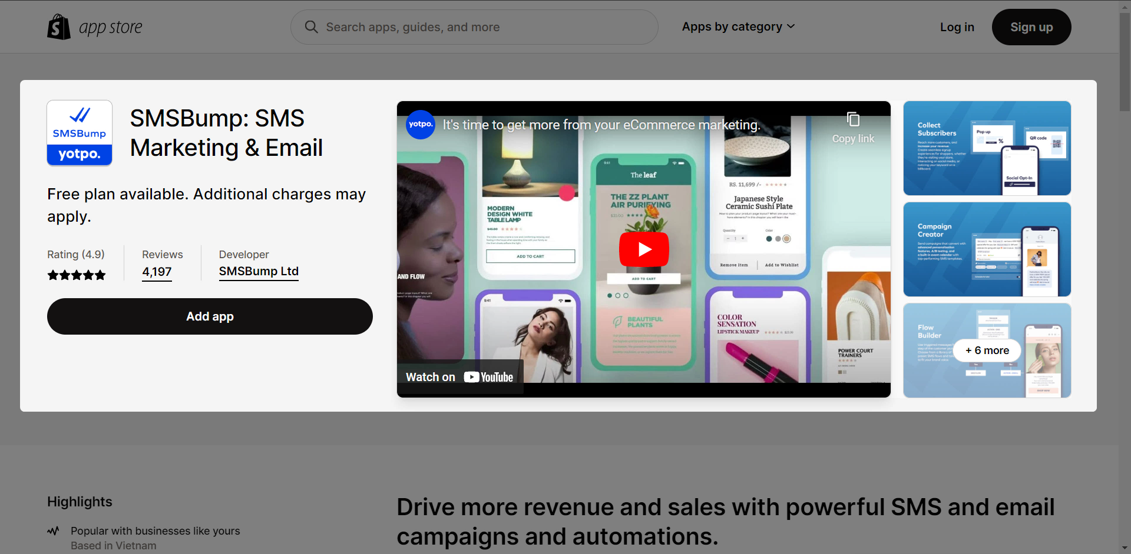Screen dimensions: 1131x554
Task: Click the Sign up button
Action: [1031, 27]
